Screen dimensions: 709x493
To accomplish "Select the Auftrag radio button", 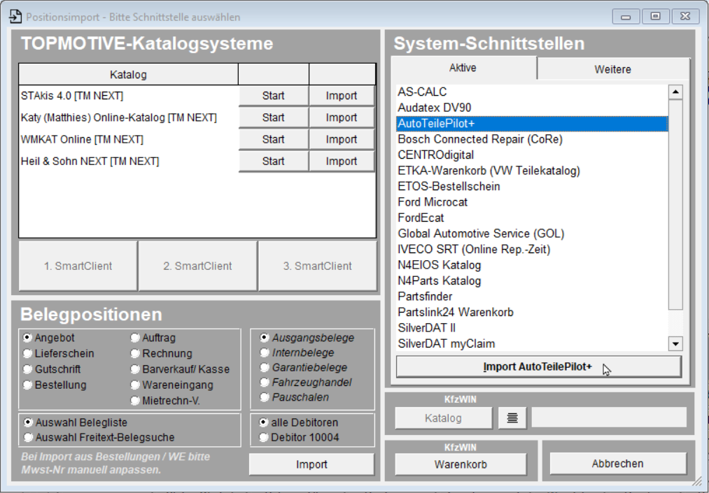I will tap(135, 338).
